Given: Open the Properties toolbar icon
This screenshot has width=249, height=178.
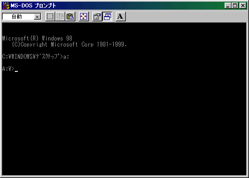Looking at the screenshot, I should (x=97, y=17).
